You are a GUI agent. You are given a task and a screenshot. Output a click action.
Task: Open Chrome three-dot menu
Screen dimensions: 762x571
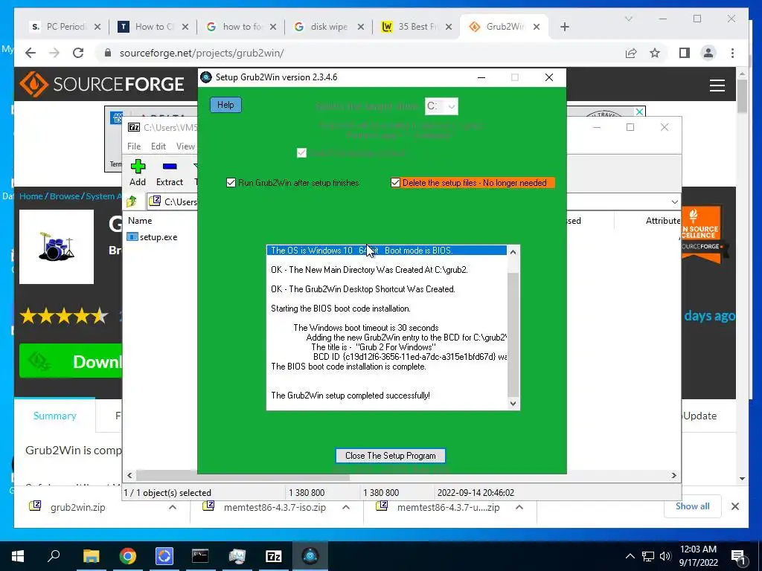(x=732, y=53)
